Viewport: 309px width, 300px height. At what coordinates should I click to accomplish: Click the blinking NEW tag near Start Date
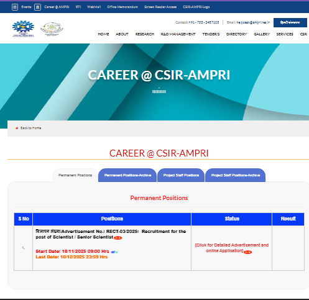pyautogui.click(x=114, y=252)
